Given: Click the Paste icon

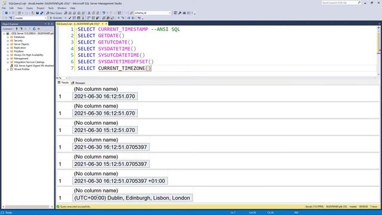Looking at the screenshot, I should coord(98,13).
